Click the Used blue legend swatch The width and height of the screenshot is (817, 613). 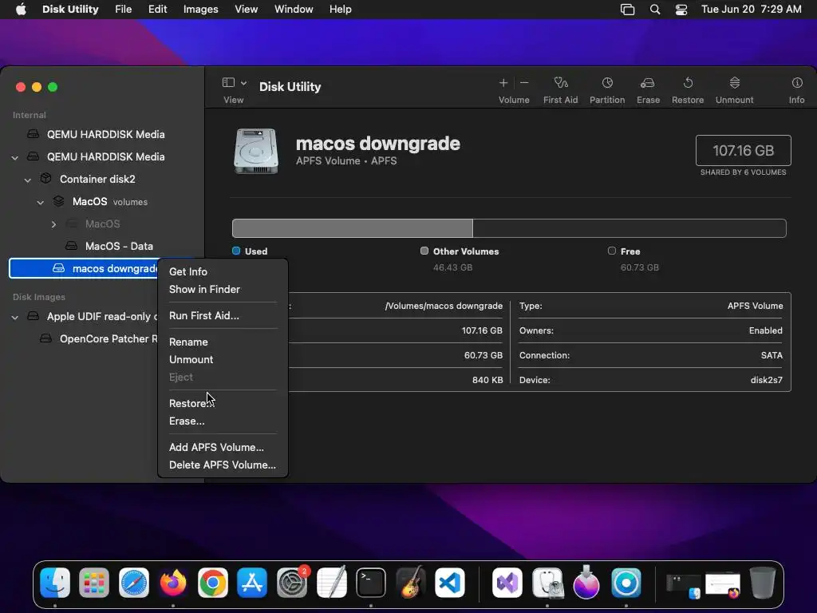(x=236, y=251)
